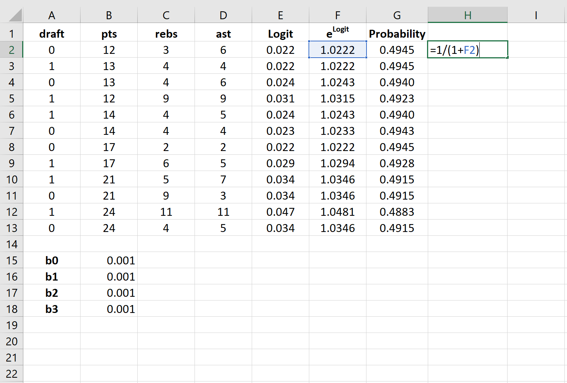The width and height of the screenshot is (567, 383).
Task: Click the Probability header cell
Action: pyautogui.click(x=397, y=34)
